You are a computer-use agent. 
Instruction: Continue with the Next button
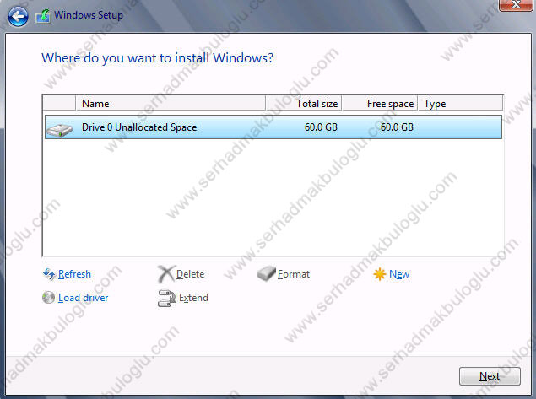pyautogui.click(x=490, y=376)
